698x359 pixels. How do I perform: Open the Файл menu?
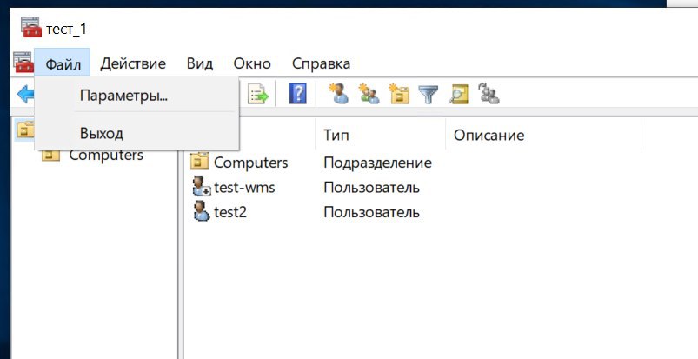pyautogui.click(x=63, y=63)
